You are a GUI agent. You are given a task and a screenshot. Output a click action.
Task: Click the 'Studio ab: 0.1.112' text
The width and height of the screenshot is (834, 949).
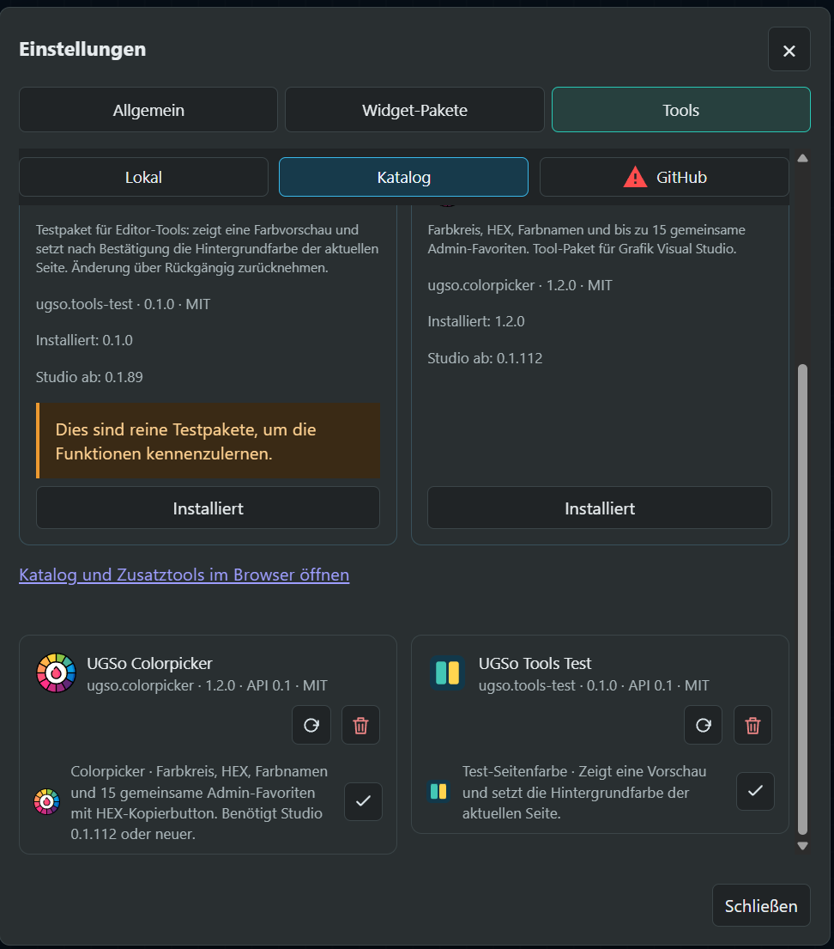[x=485, y=358]
